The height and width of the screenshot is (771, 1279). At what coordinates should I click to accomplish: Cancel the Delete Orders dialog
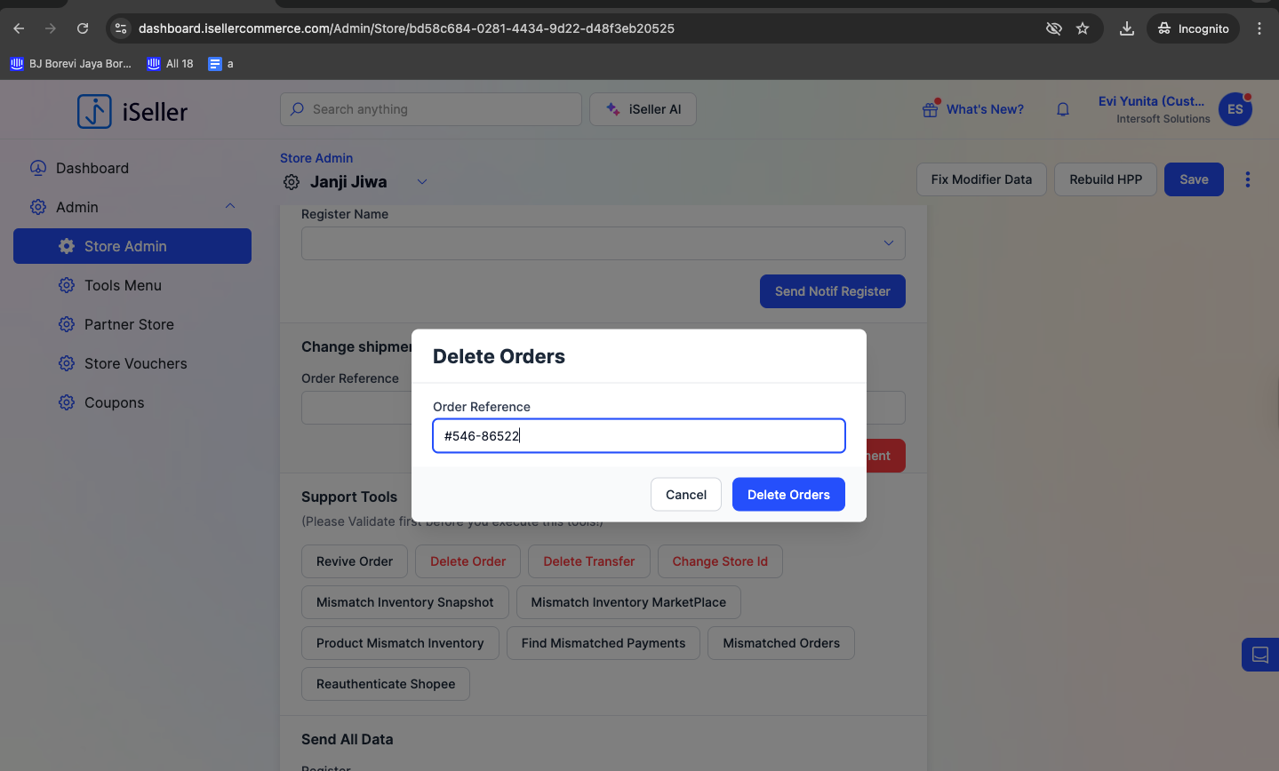pos(685,495)
